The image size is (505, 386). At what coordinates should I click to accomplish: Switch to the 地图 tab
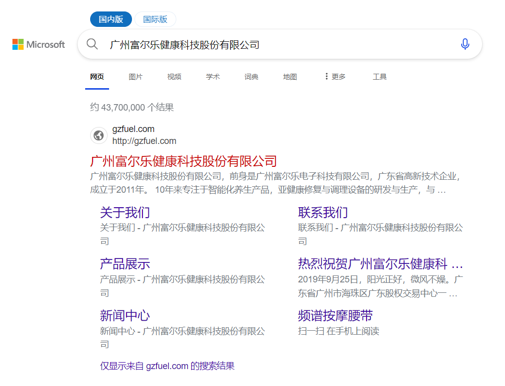click(x=290, y=77)
